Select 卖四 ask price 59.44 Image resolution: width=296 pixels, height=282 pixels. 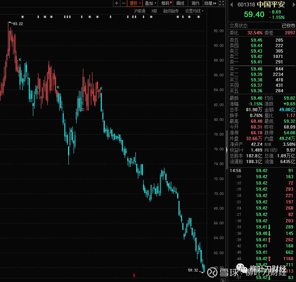click(256, 46)
